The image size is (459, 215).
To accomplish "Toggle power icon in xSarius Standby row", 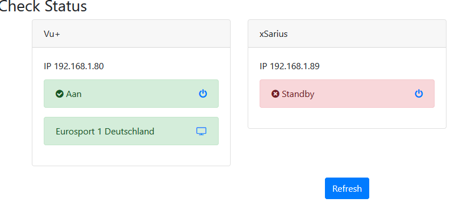I will point(419,94).
